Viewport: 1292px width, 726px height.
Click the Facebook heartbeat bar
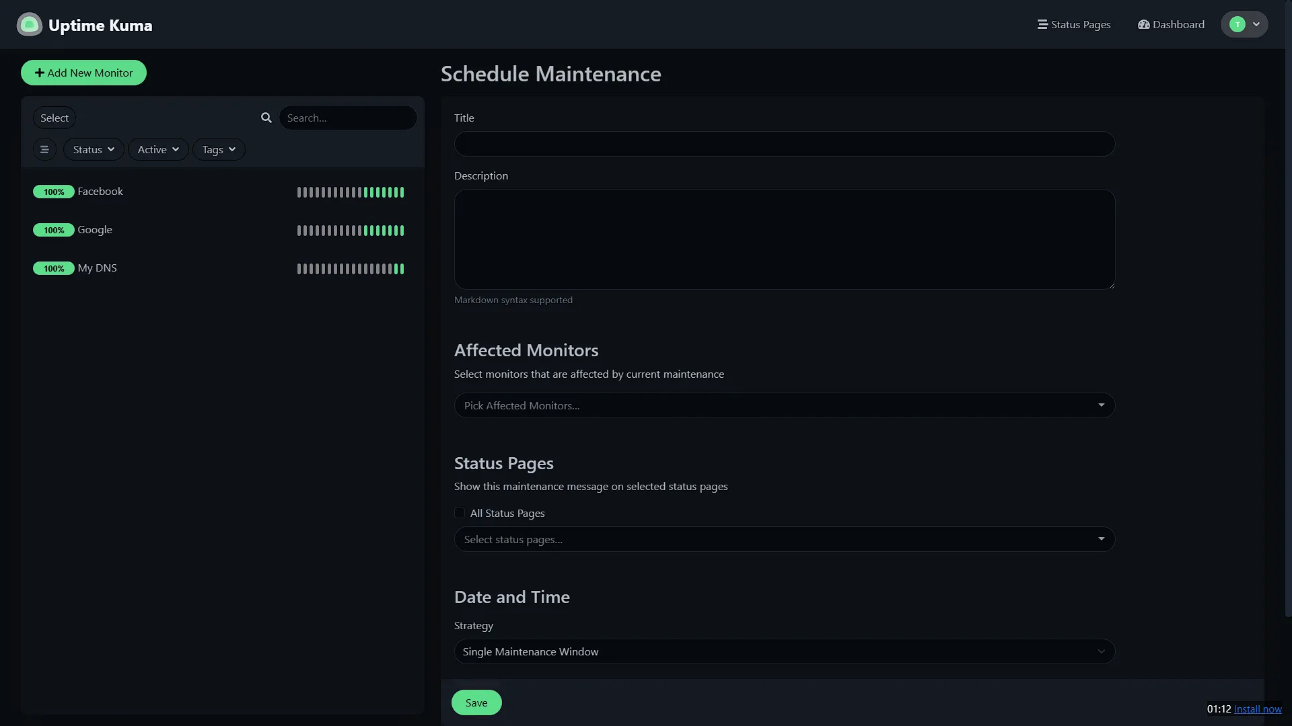[351, 192]
